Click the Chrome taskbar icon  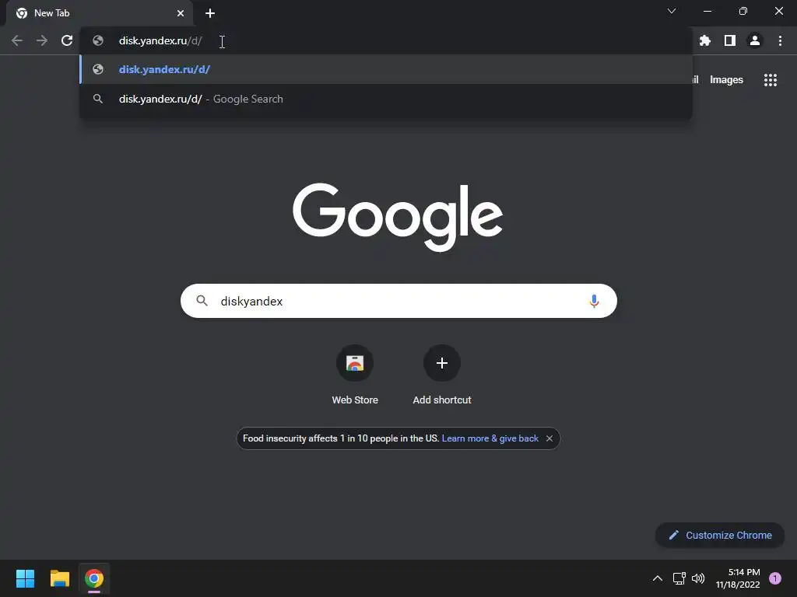(x=94, y=578)
